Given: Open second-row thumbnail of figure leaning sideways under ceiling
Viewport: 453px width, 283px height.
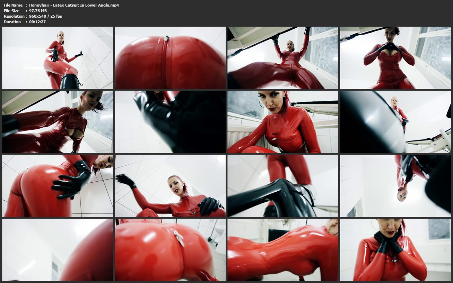Looking at the screenshot, I should 58,122.
